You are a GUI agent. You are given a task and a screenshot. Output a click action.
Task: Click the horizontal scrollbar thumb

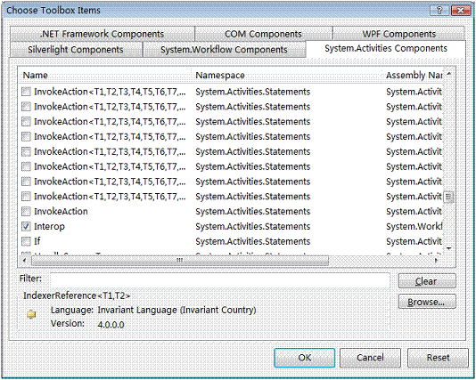tap(180, 260)
